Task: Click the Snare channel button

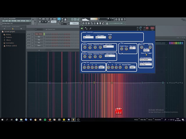Action: click(x=39, y=45)
